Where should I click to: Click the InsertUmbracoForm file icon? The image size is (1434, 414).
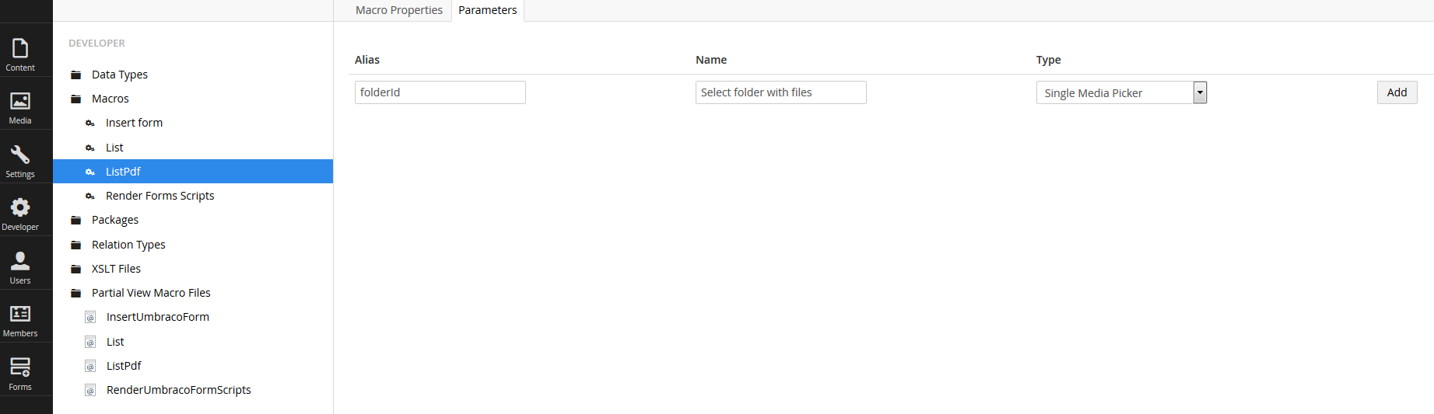pos(90,318)
